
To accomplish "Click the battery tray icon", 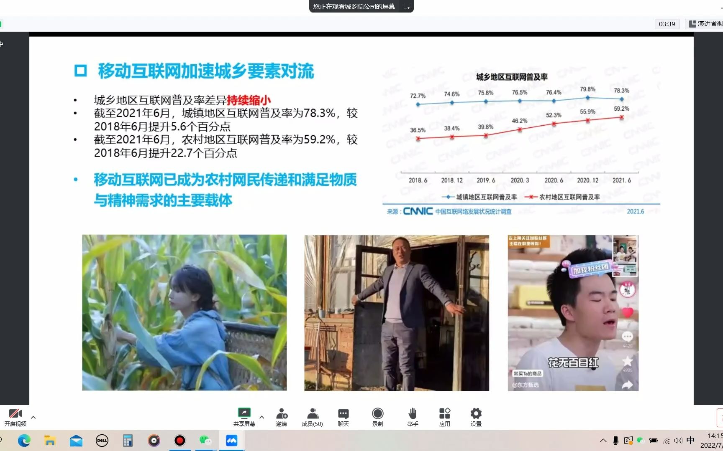I will tap(654, 441).
